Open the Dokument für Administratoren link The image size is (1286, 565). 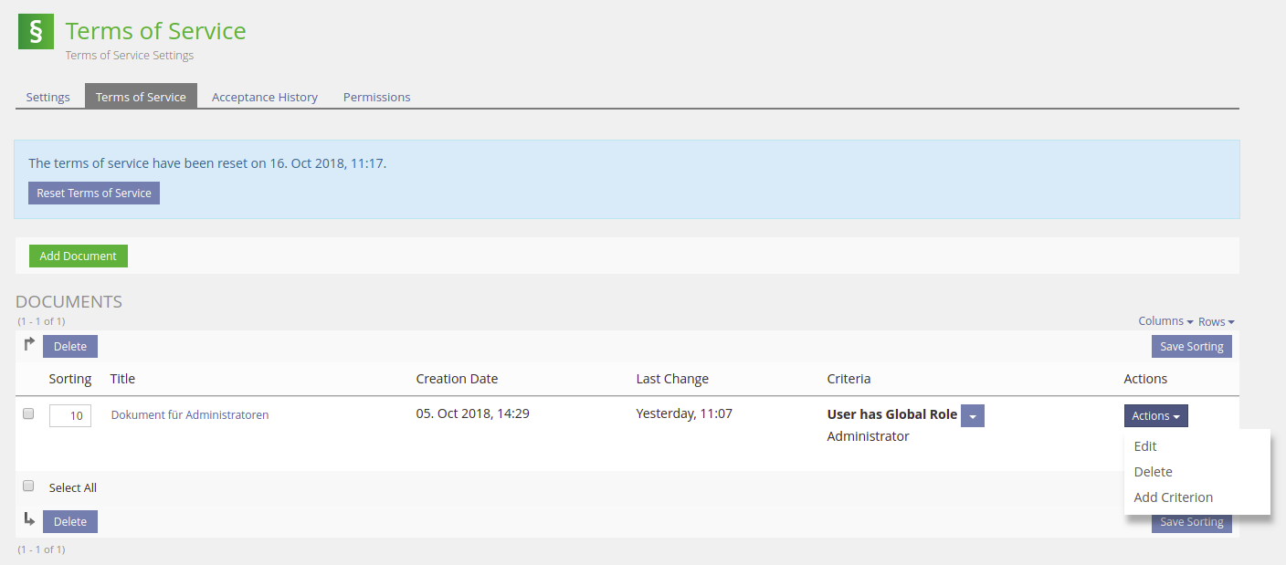coord(190,414)
